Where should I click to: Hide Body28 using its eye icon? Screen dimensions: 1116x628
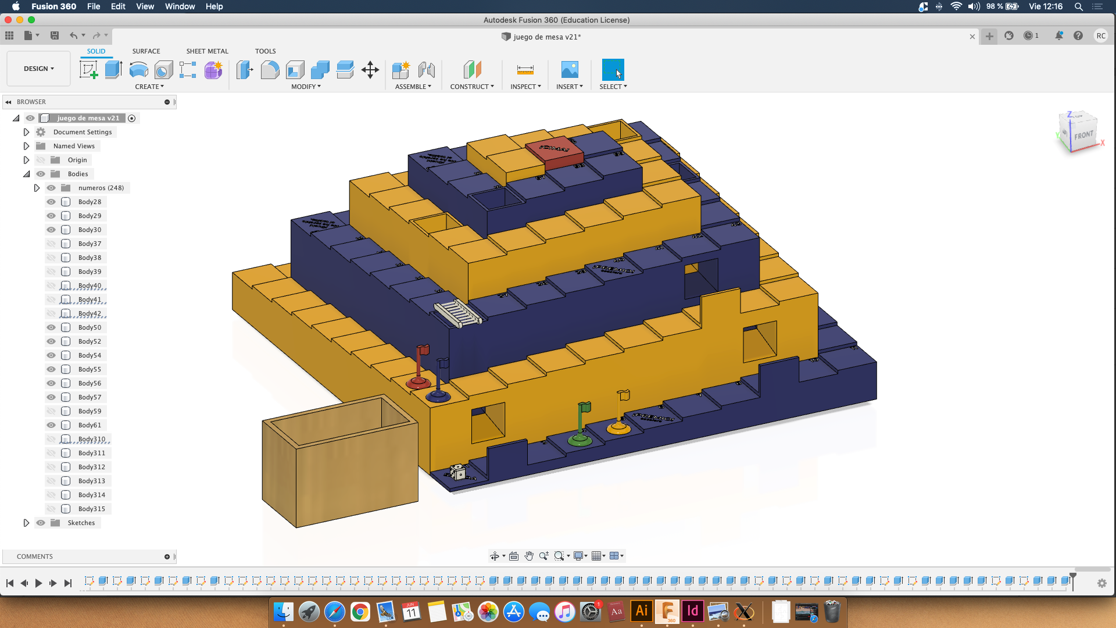[51, 202]
